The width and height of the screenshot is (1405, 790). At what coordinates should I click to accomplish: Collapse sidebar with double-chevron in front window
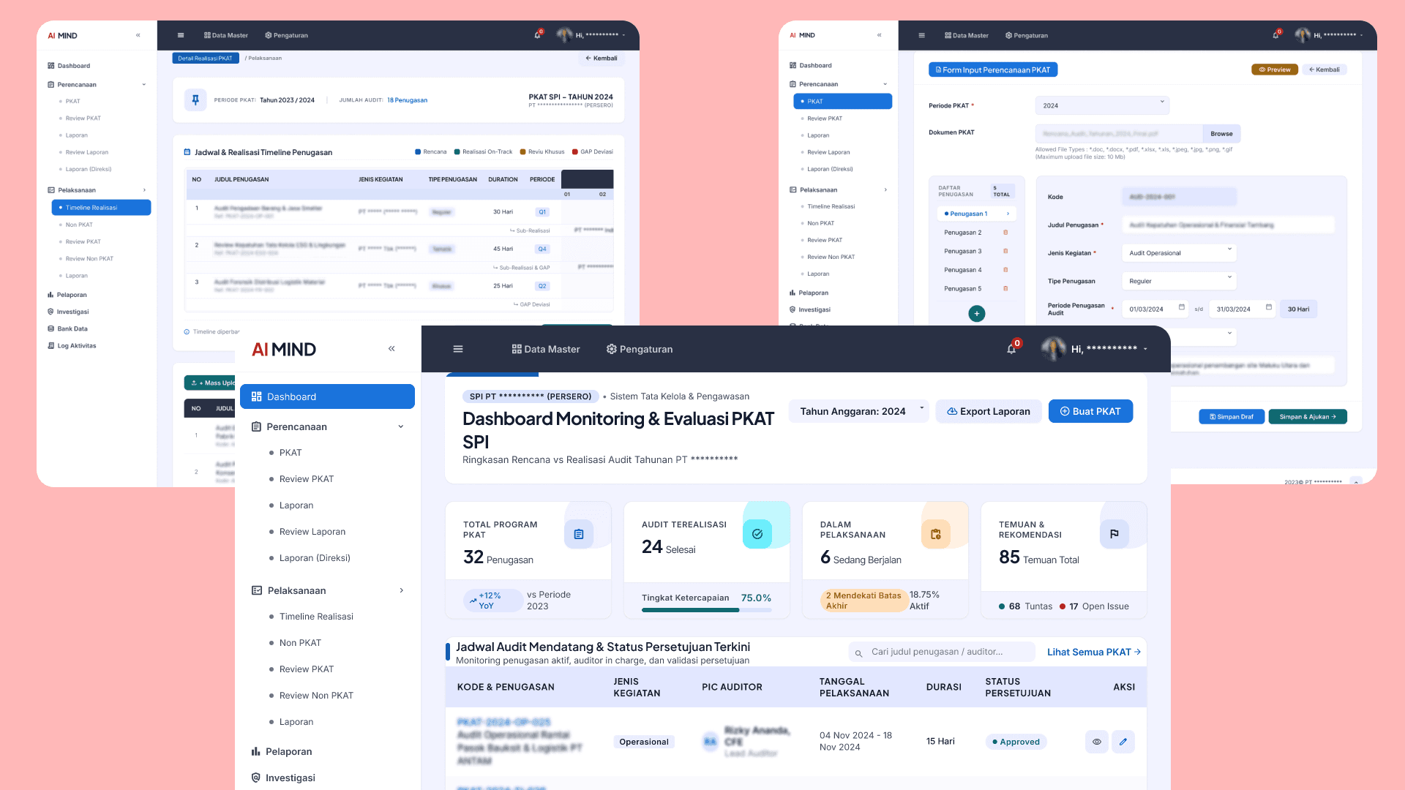pos(391,349)
